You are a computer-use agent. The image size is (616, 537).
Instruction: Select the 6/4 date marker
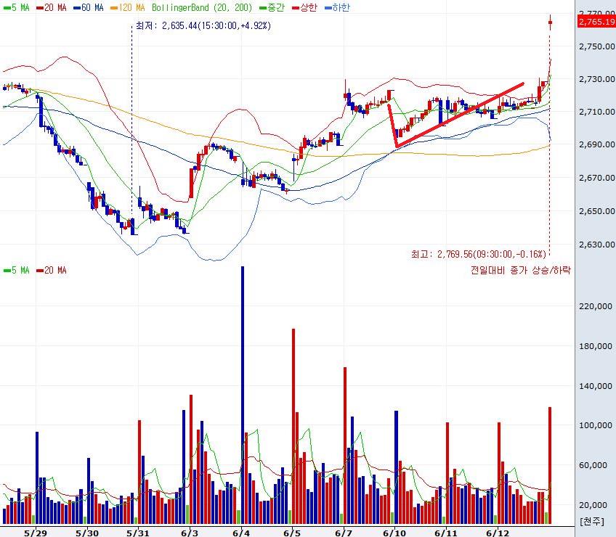241,533
